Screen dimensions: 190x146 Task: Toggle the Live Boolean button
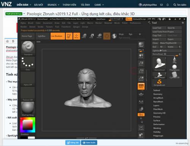(58, 36)
